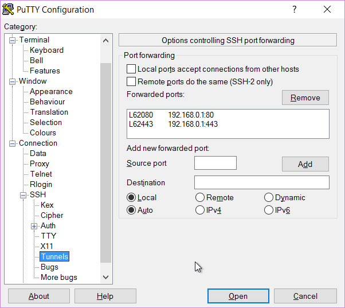The image size is (345, 308).
Task: Expand the Auth tree node
Action: click(34, 226)
